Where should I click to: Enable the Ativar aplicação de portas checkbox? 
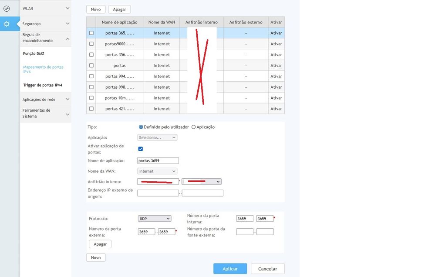click(141, 149)
